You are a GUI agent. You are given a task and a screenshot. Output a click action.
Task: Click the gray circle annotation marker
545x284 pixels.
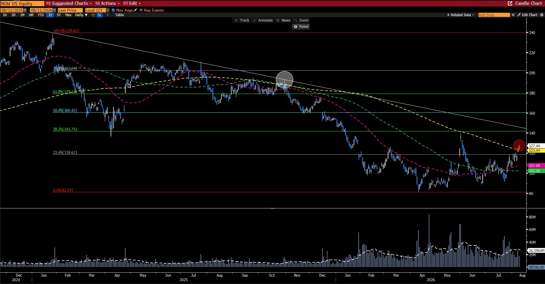click(x=285, y=80)
